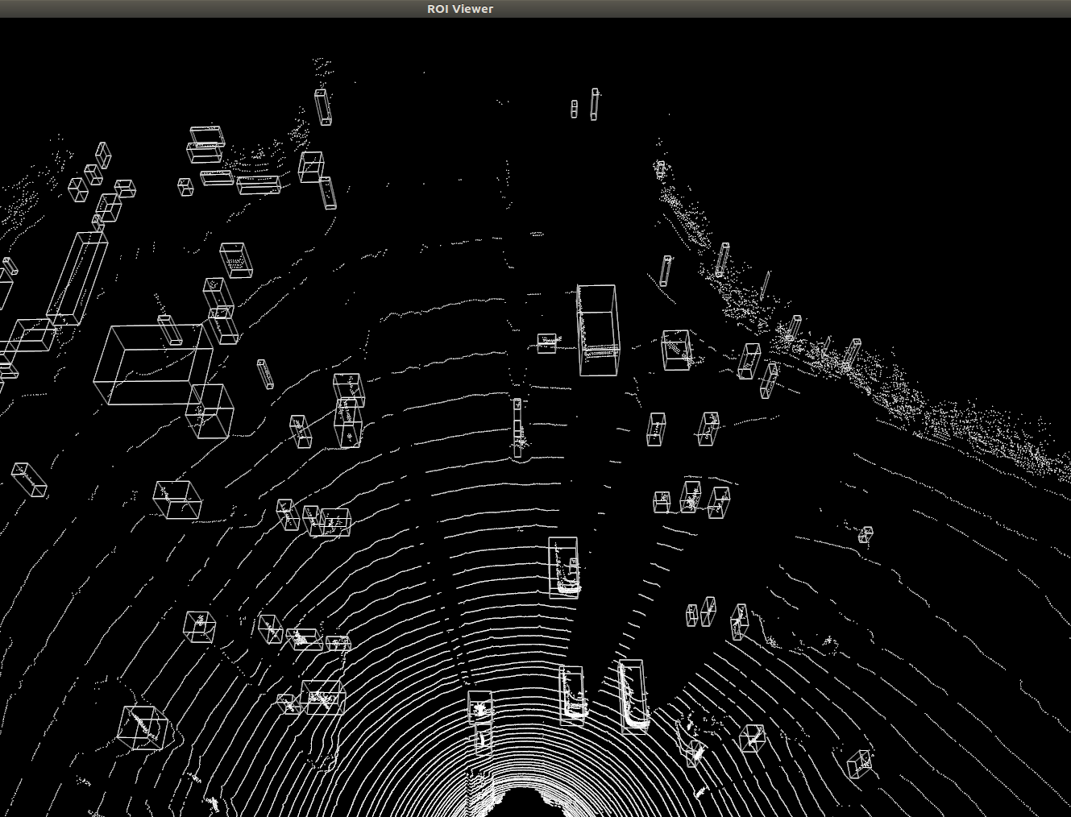Select the largest wide bounding box in the point cloud
Image resolution: width=1071 pixels, height=817 pixels.
coord(153,364)
